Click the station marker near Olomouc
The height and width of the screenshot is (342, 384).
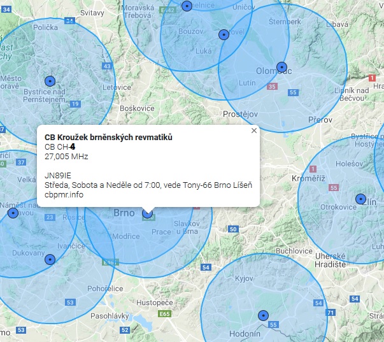(281, 67)
